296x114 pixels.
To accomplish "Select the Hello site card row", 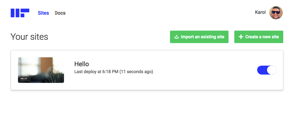I will click(x=147, y=70).
